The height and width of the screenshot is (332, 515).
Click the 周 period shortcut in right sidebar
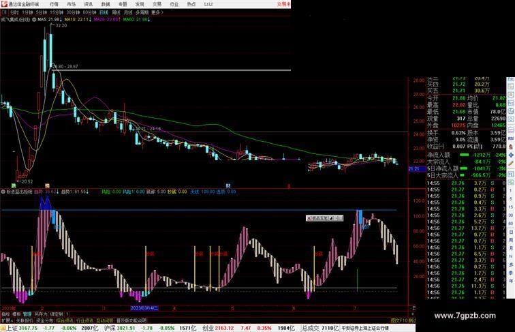tap(511, 240)
